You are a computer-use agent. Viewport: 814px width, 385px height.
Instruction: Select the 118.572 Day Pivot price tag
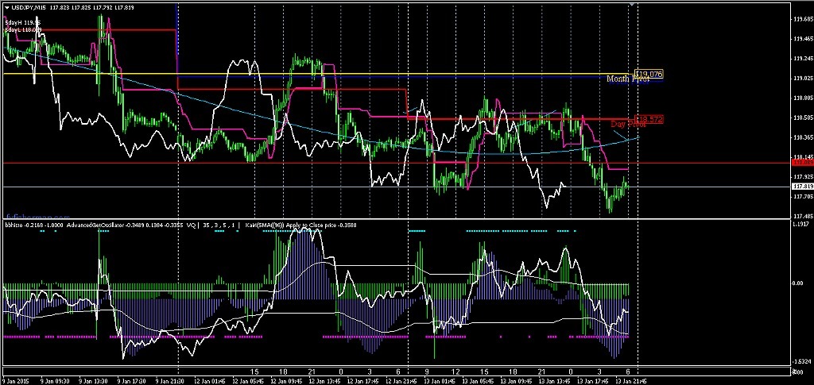pyautogui.click(x=649, y=119)
